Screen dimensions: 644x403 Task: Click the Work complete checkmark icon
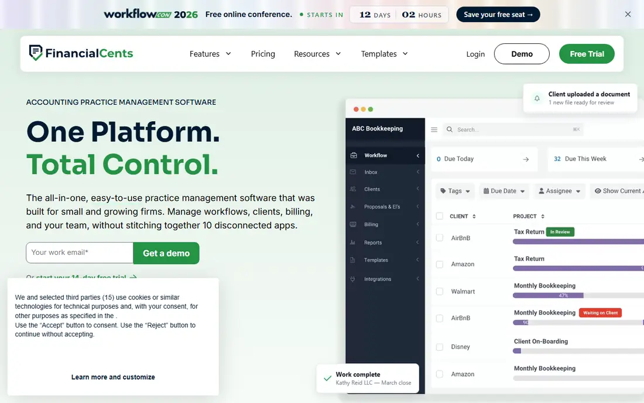point(327,378)
